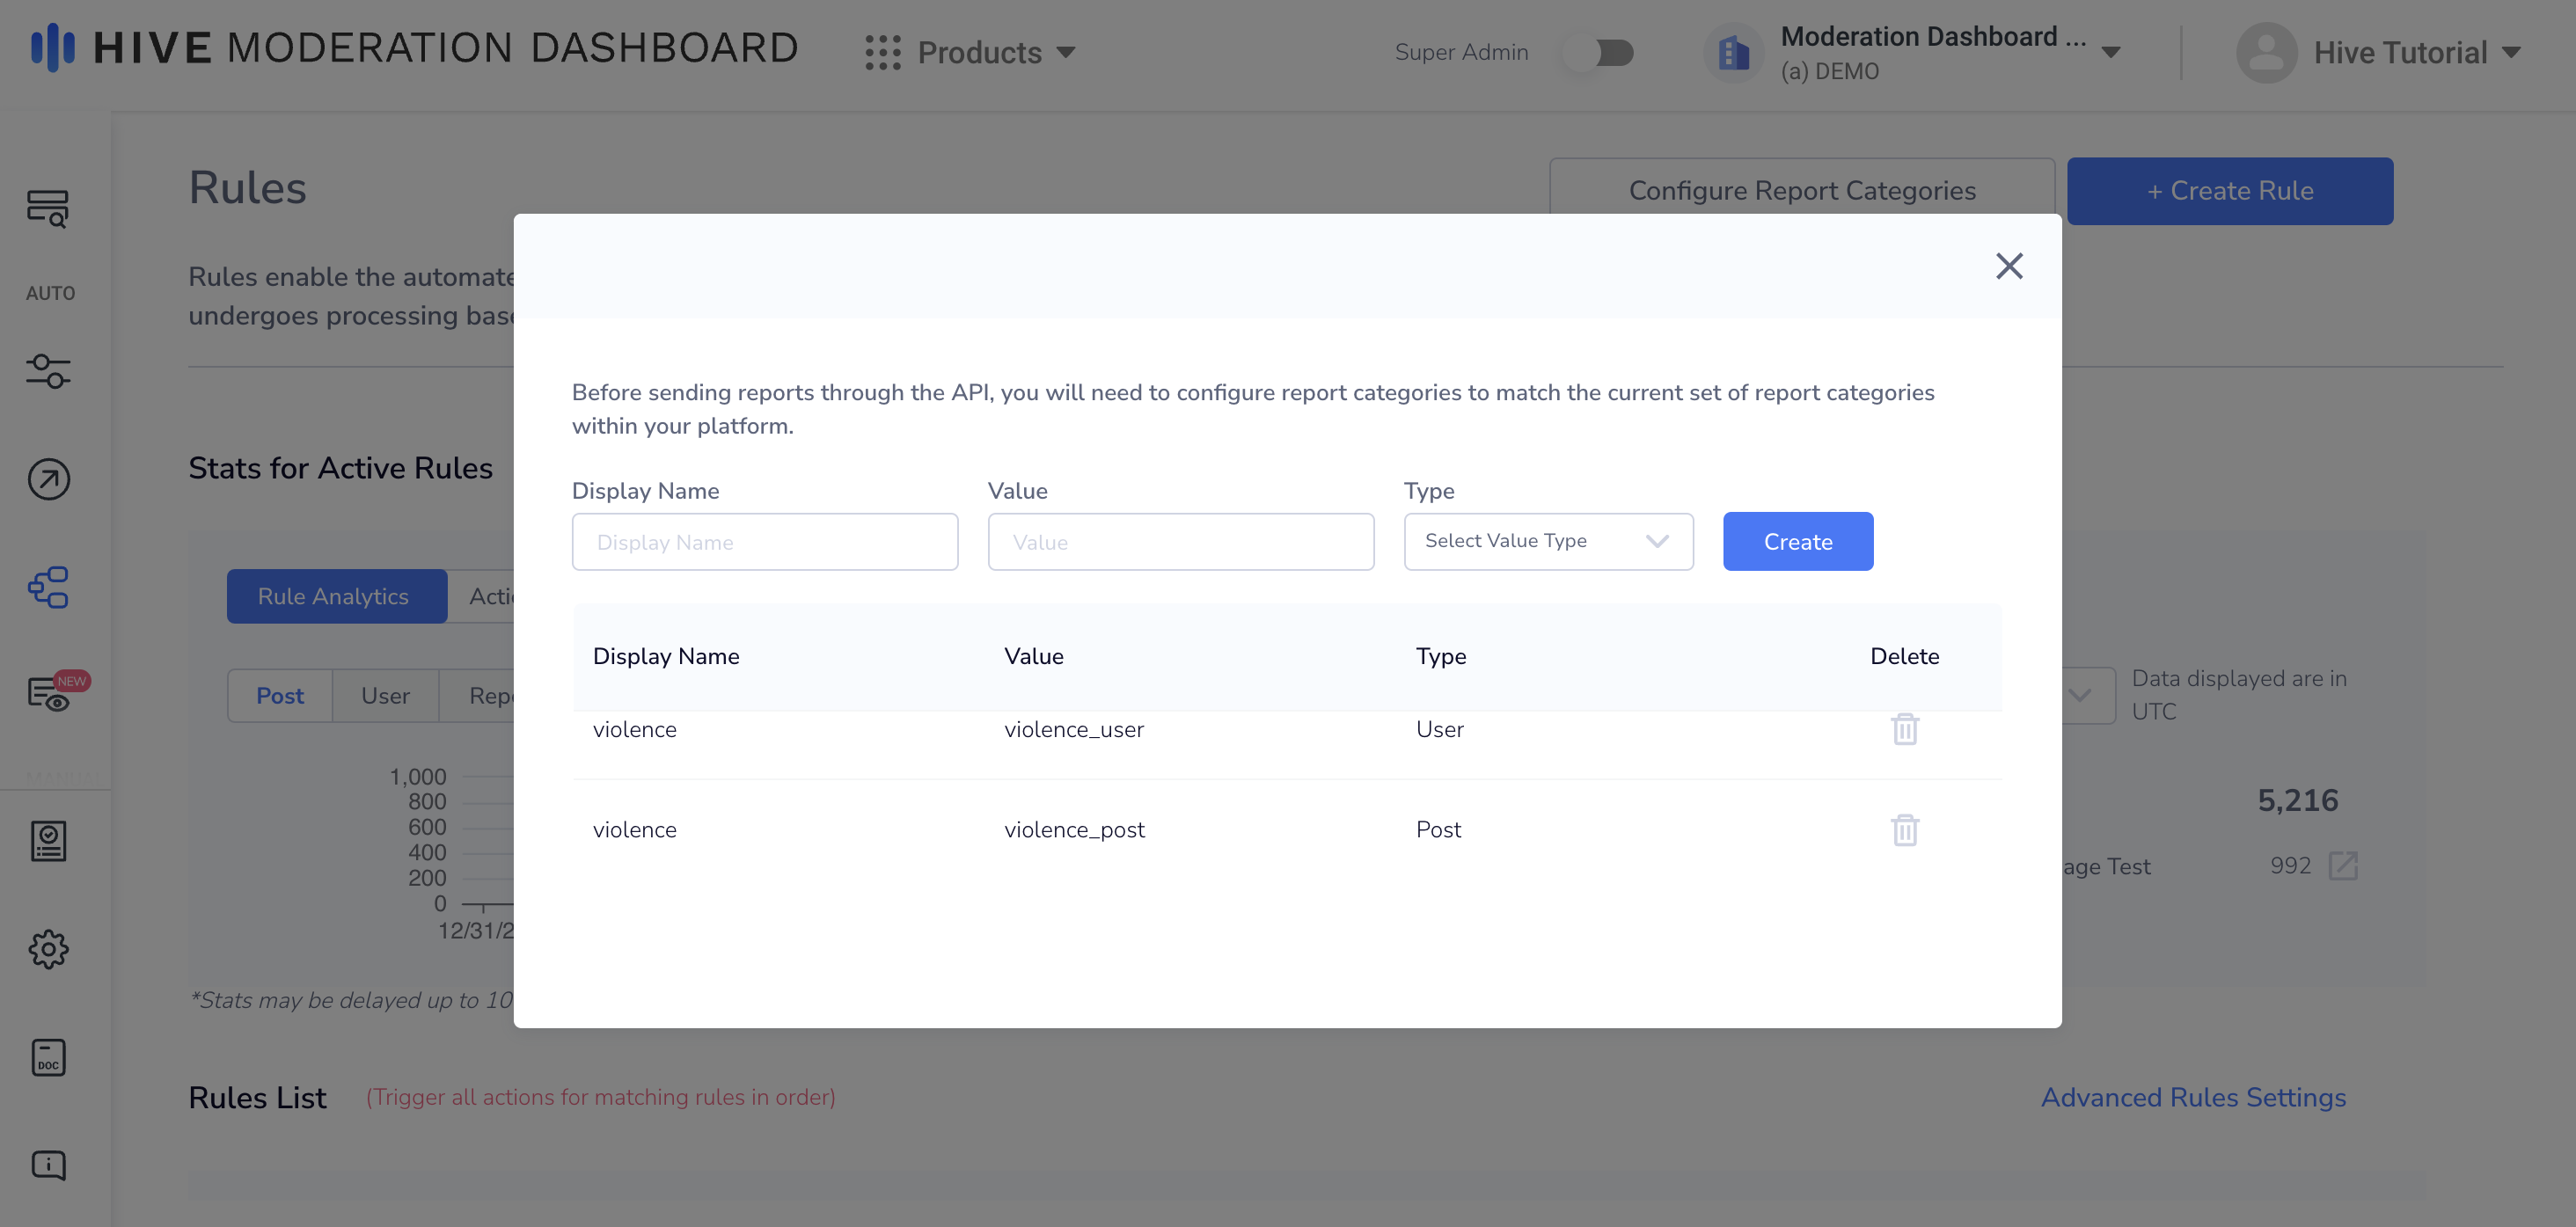Click the settings gear in sidebar
2576x1227 pixels.
click(48, 949)
